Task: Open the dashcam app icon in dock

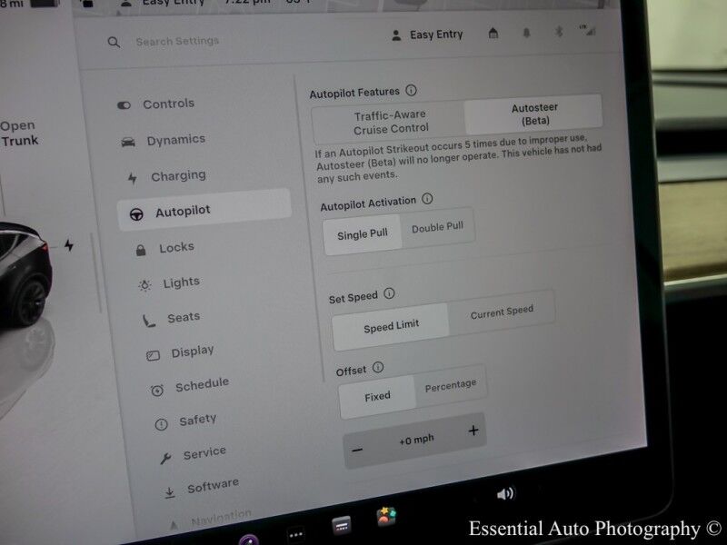Action: (342, 526)
